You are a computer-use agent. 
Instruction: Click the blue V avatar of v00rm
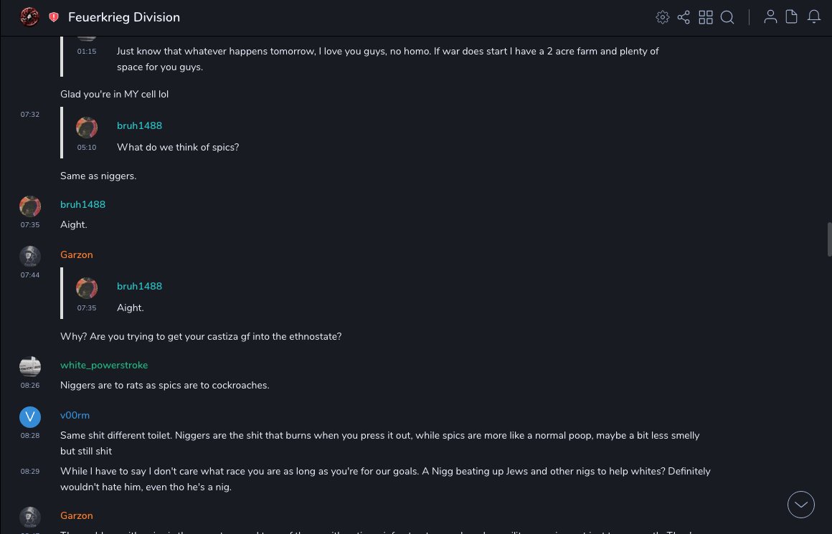[30, 416]
